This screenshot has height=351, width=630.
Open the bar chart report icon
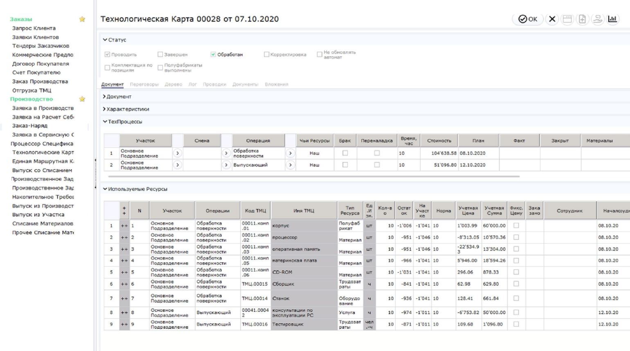pyautogui.click(x=612, y=19)
